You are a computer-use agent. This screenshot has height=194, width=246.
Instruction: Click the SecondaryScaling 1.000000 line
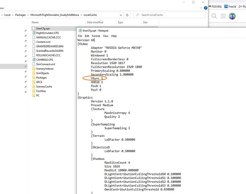(x=112, y=75)
